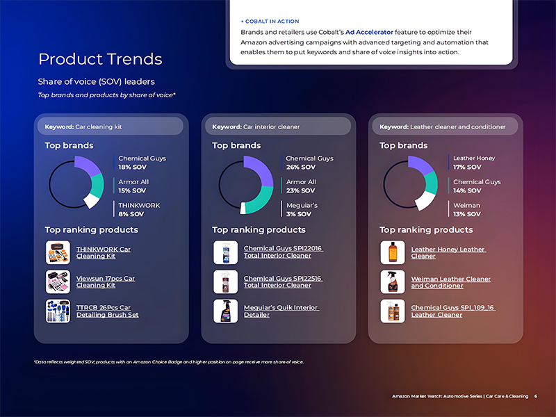Open TTRCB 26Pcs Car Detailing Brush Set link
The height and width of the screenshot is (417, 556).
108,311
